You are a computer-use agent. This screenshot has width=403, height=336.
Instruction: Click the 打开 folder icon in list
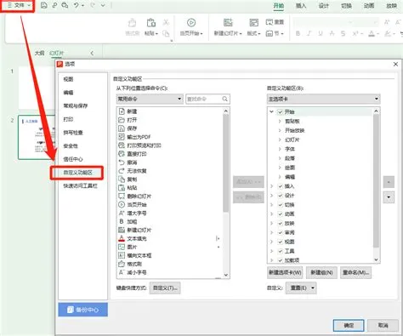pyautogui.click(x=122, y=120)
